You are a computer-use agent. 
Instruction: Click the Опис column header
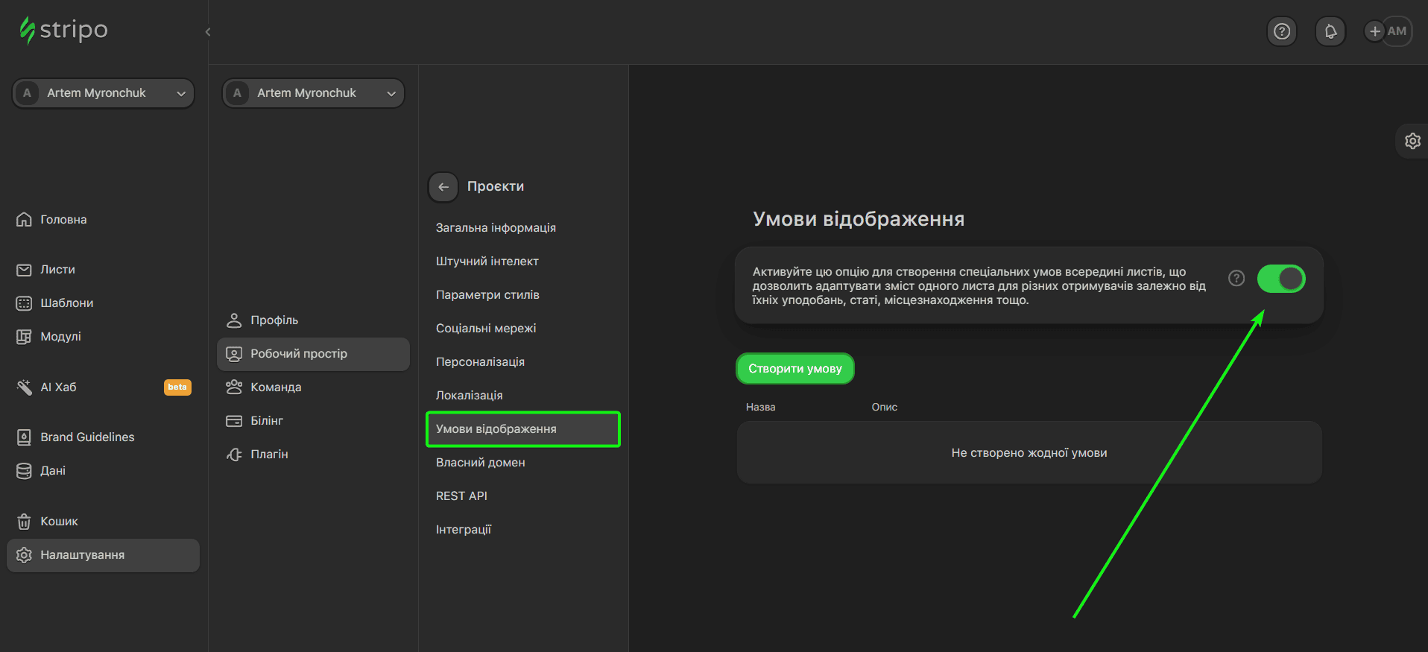tap(885, 407)
